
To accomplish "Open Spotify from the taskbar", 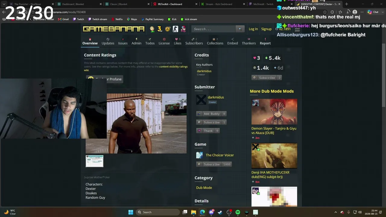I will tap(238, 212).
